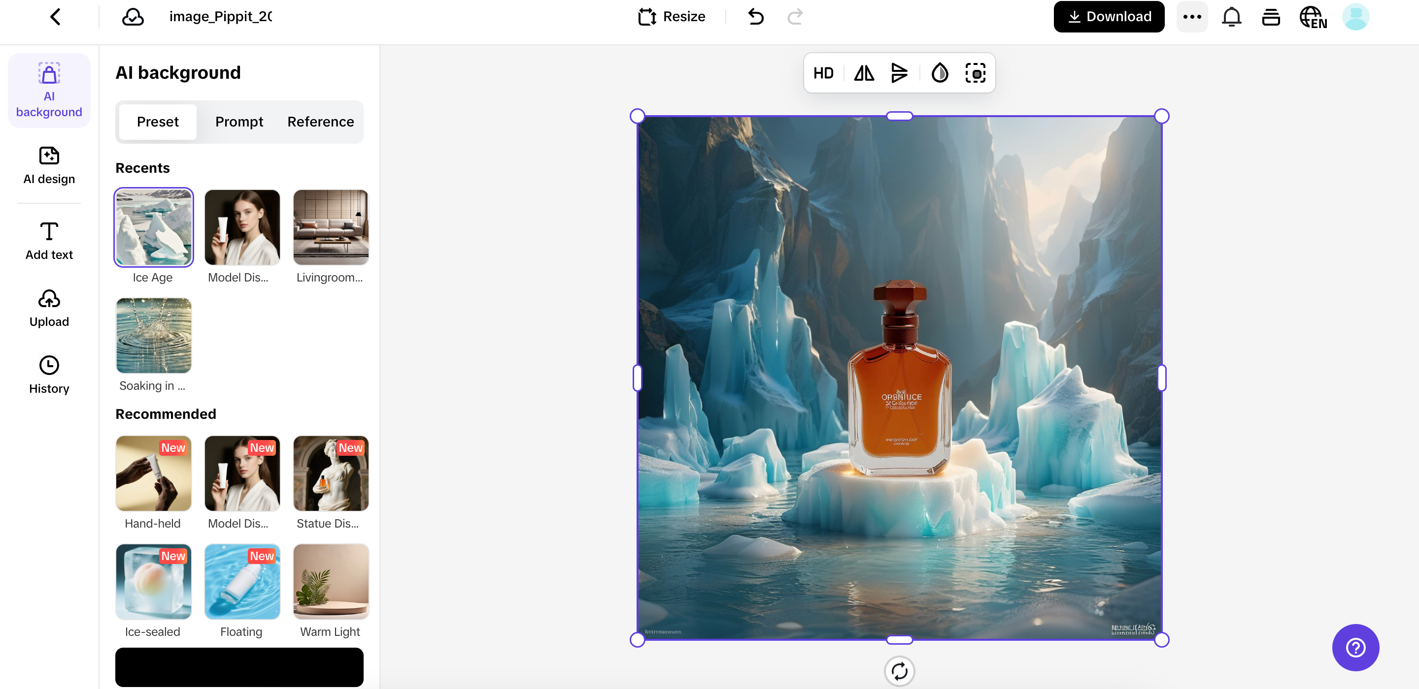This screenshot has width=1419, height=689.
Task: Switch to the Prompt tab
Action: (x=239, y=122)
